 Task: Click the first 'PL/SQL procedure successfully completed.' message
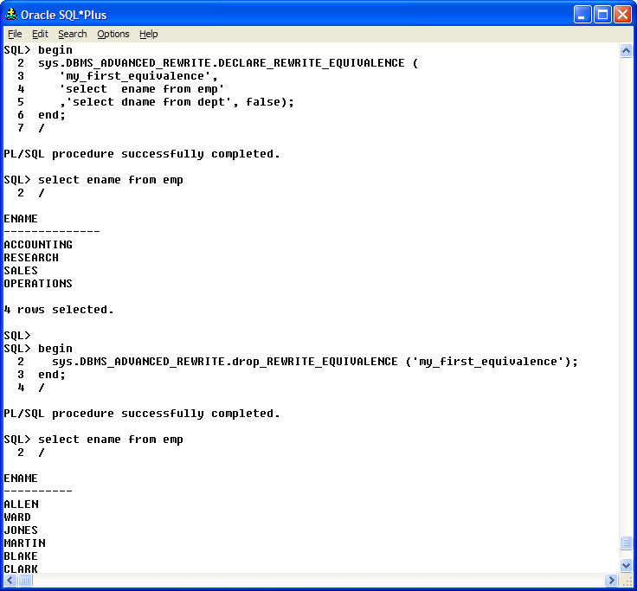click(142, 154)
